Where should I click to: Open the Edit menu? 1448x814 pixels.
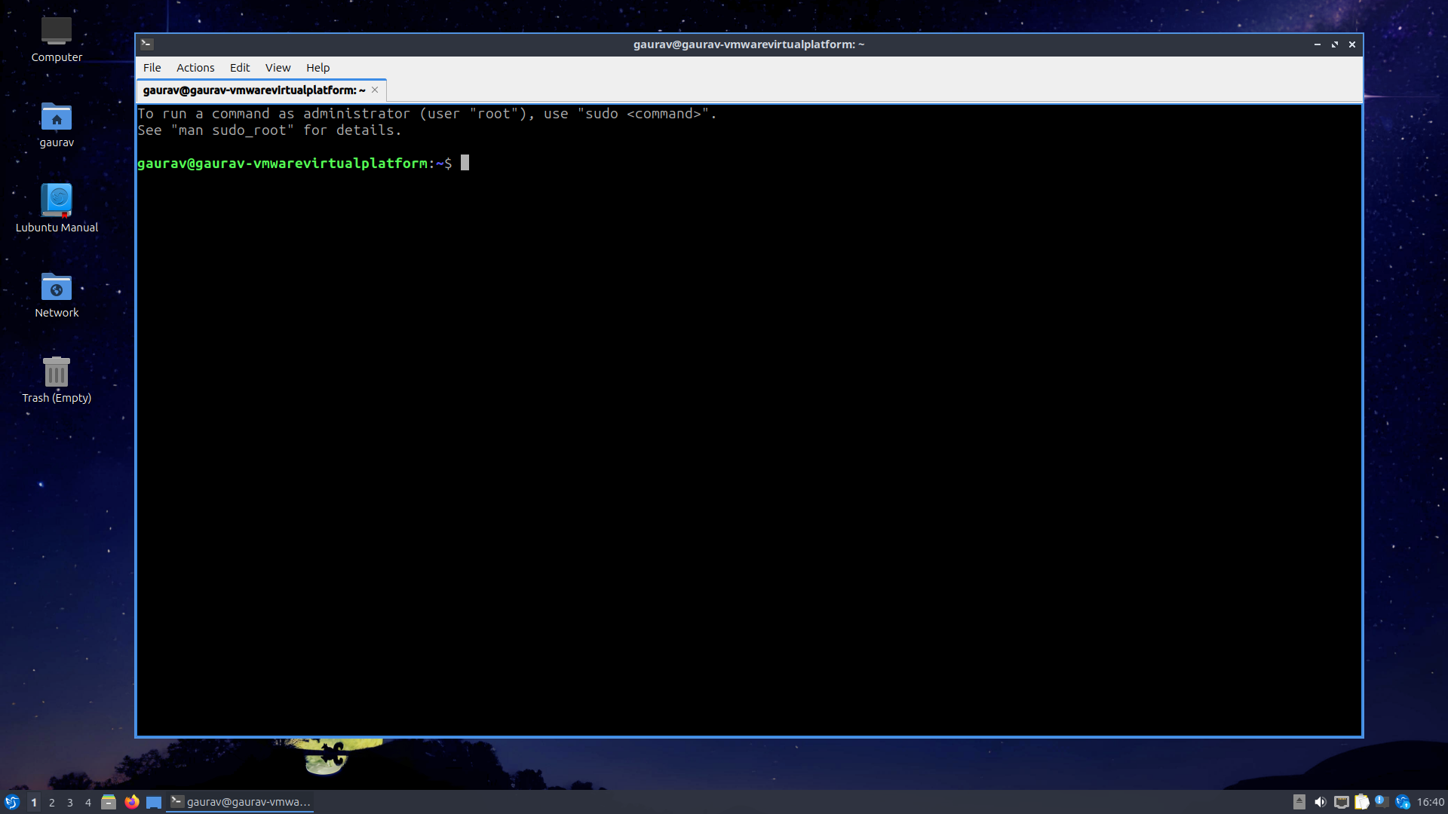point(240,68)
